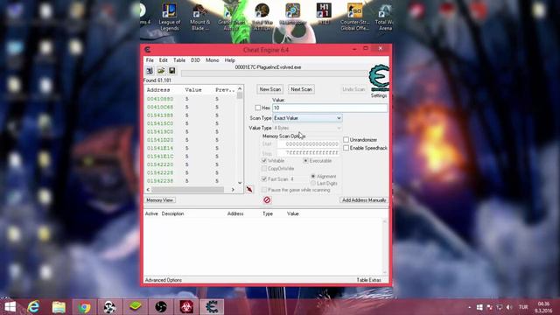Click the results list horizontal scrollbar

click(191, 190)
